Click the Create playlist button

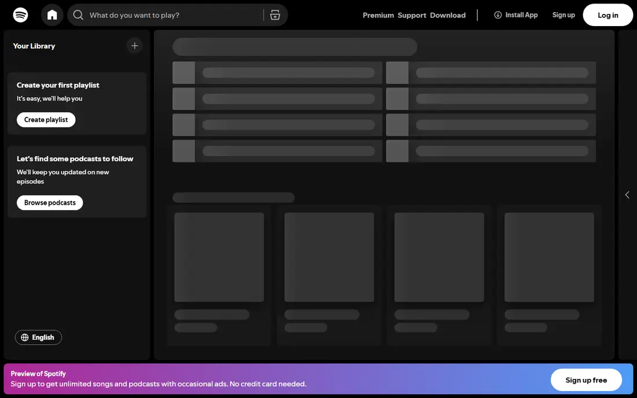pyautogui.click(x=46, y=120)
